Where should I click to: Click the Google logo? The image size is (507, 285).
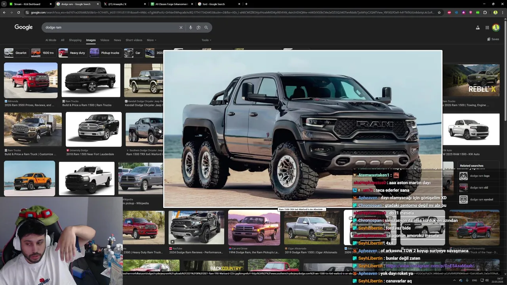(x=24, y=27)
